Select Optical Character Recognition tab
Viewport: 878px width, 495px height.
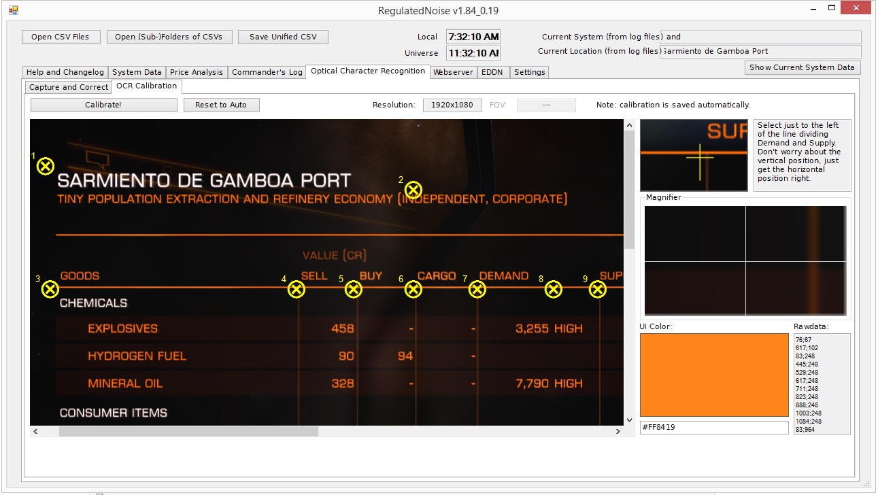(368, 71)
